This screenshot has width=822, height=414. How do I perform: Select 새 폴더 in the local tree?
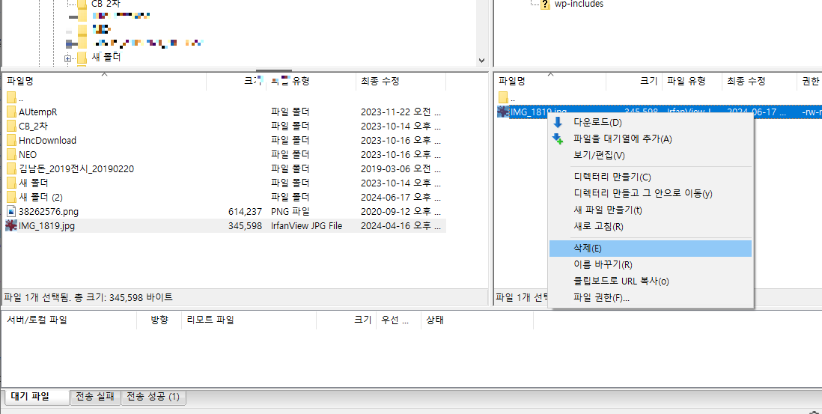click(x=106, y=57)
